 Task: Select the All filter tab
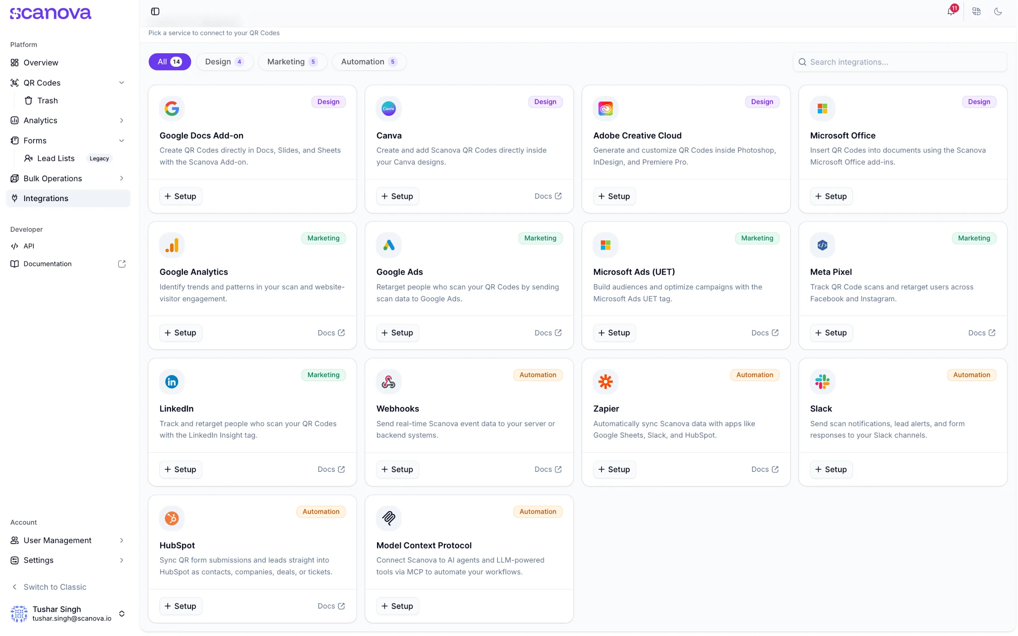pyautogui.click(x=169, y=62)
